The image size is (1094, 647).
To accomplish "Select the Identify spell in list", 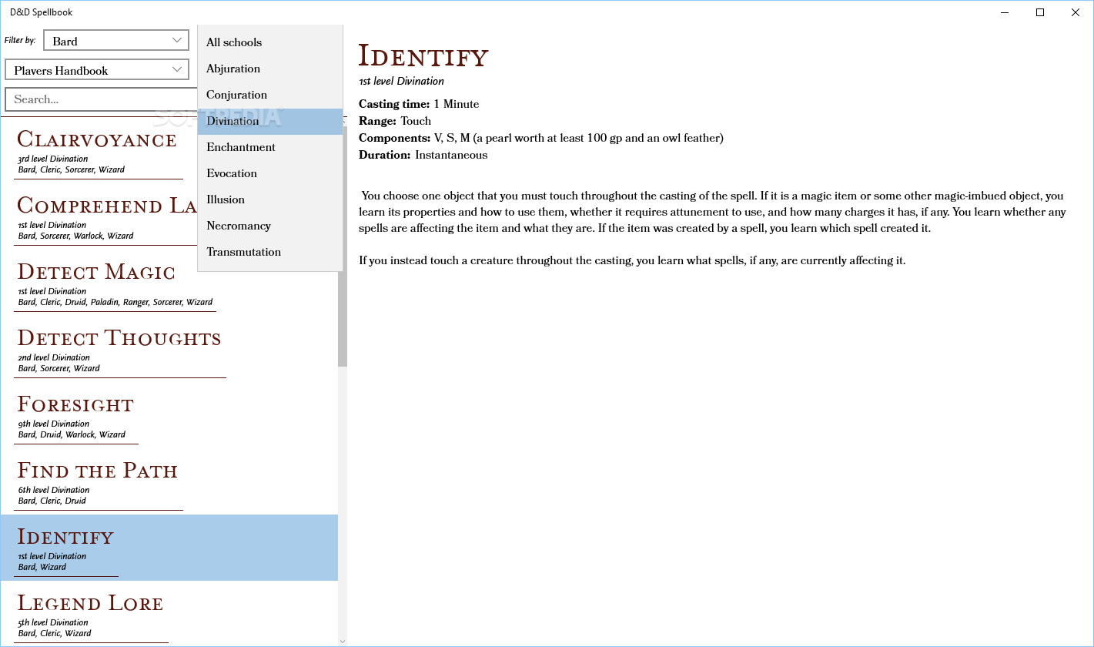I will coord(169,548).
